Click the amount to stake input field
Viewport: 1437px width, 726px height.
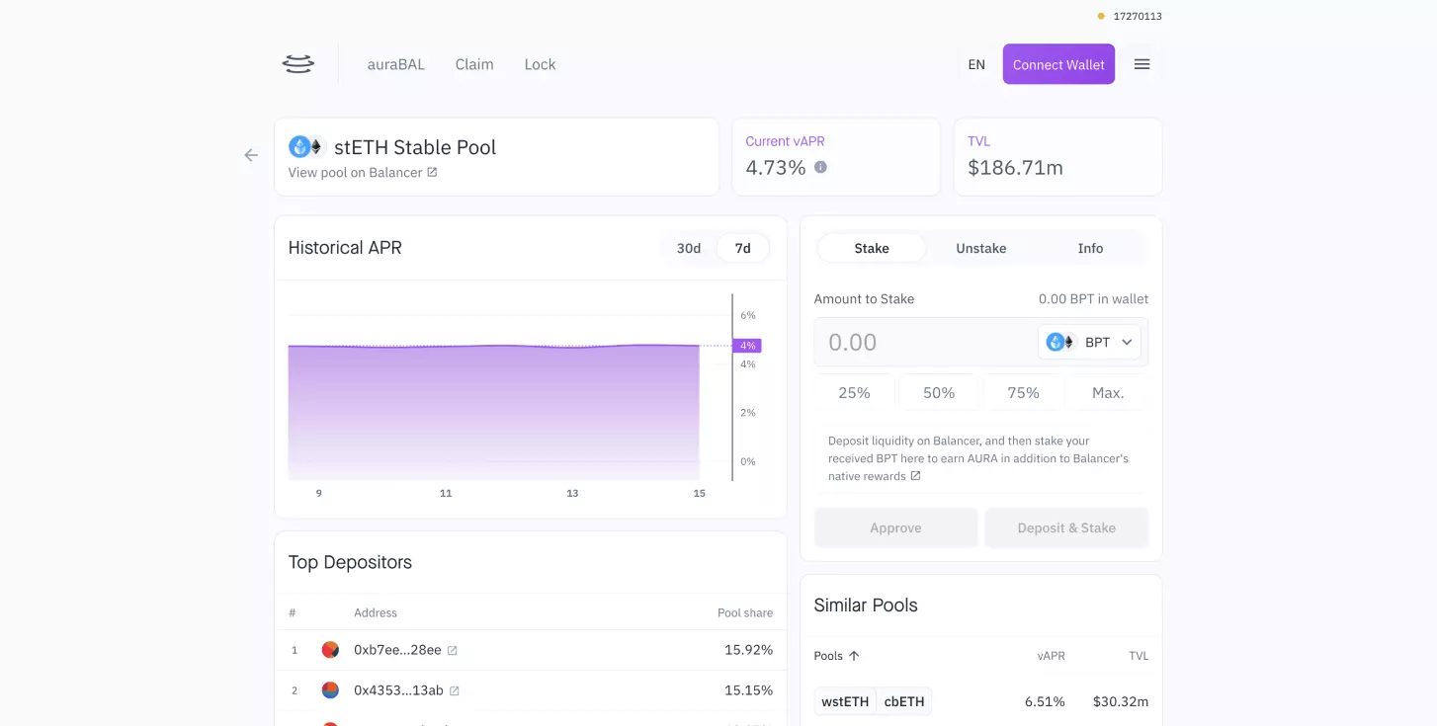point(924,342)
